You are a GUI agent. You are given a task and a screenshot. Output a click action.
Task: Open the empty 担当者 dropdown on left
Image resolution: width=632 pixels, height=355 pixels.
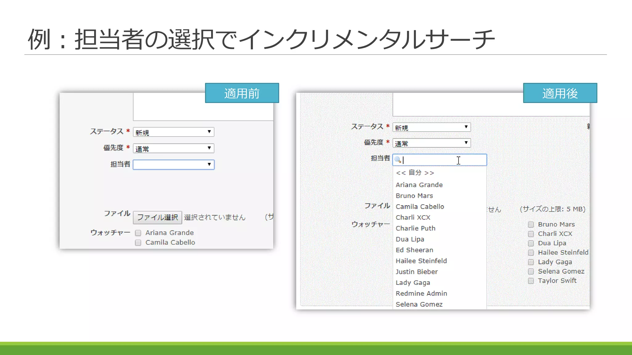[x=173, y=165]
